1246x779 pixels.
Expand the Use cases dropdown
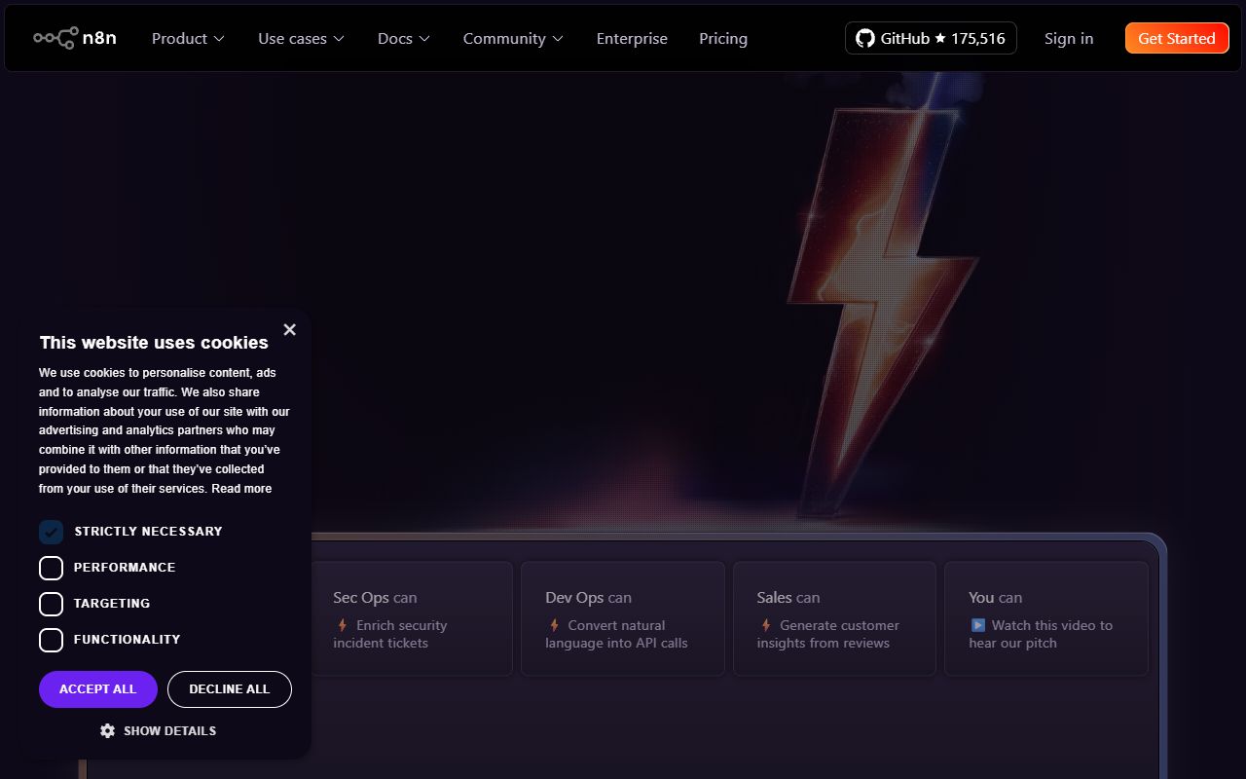pos(301,38)
